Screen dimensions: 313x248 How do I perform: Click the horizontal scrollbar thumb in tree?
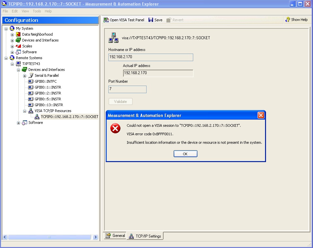tap(49, 237)
